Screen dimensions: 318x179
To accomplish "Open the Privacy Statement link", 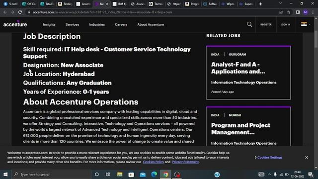I will coord(185,162).
